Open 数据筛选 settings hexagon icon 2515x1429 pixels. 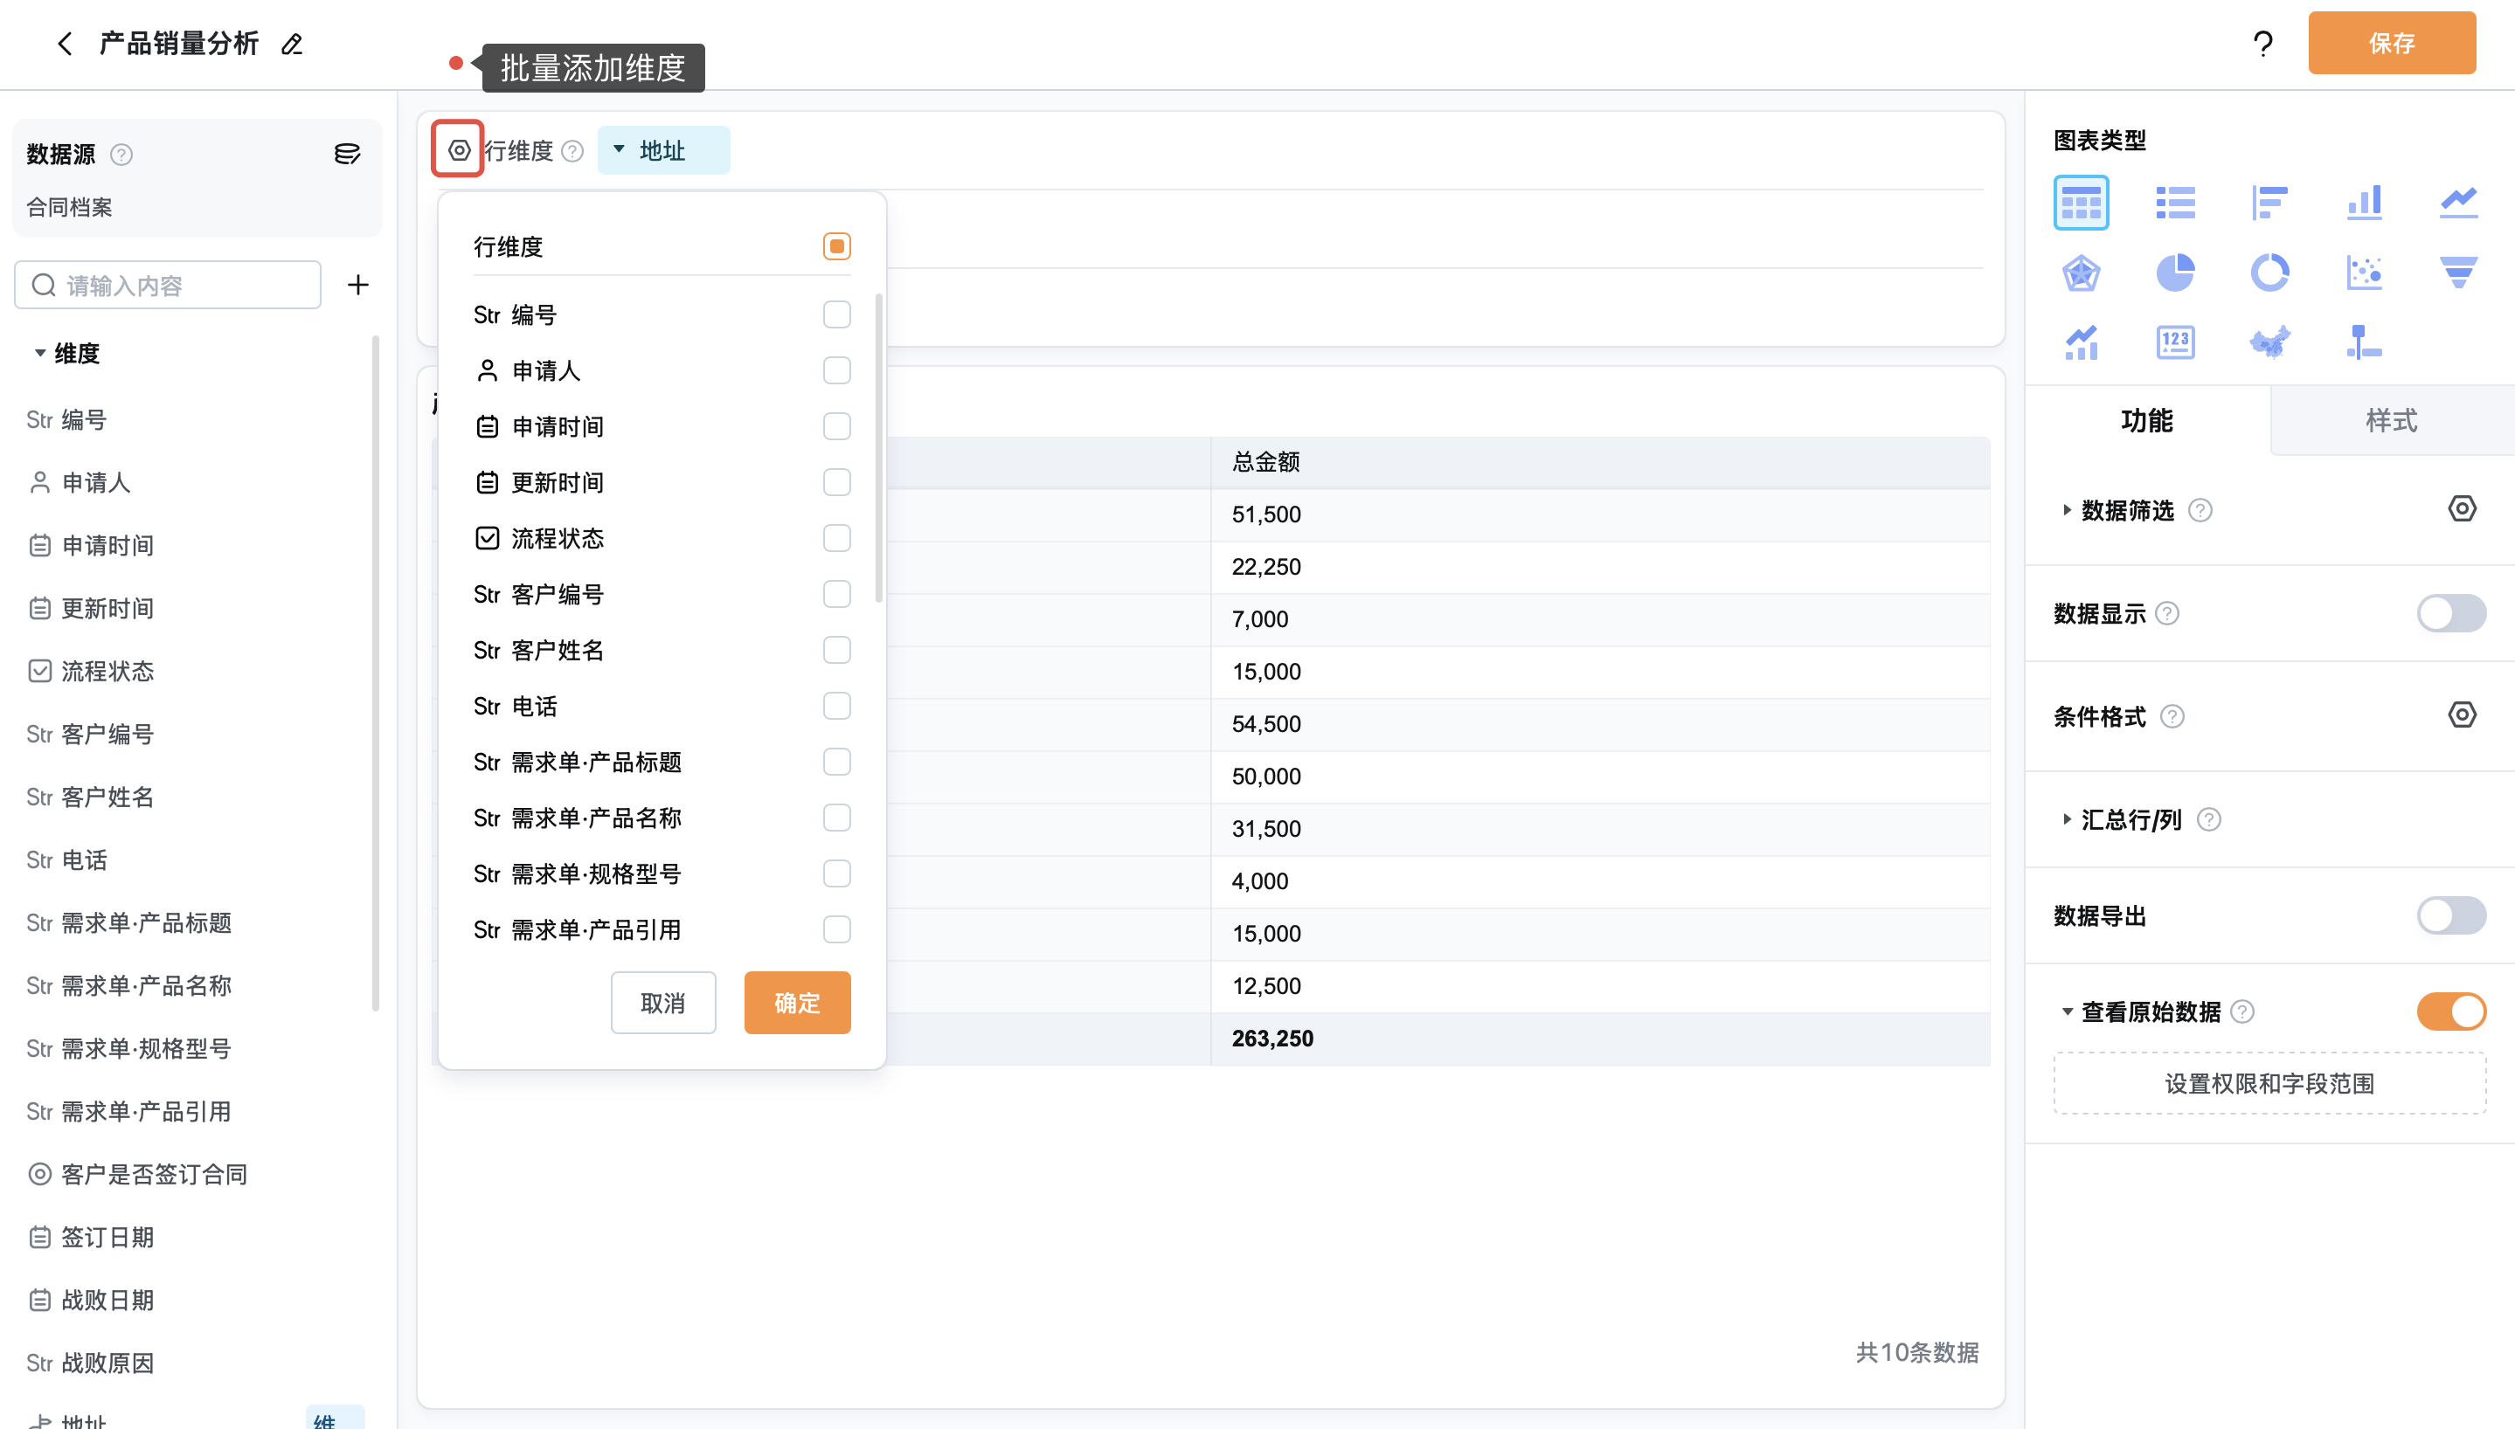coord(2461,508)
